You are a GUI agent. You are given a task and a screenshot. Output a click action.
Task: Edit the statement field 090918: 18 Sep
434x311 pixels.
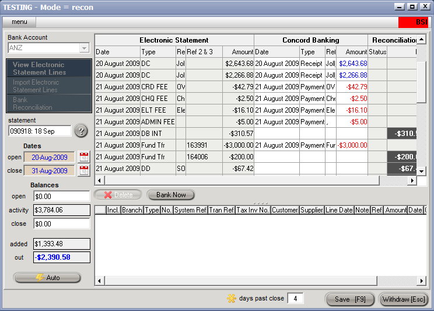(40, 131)
